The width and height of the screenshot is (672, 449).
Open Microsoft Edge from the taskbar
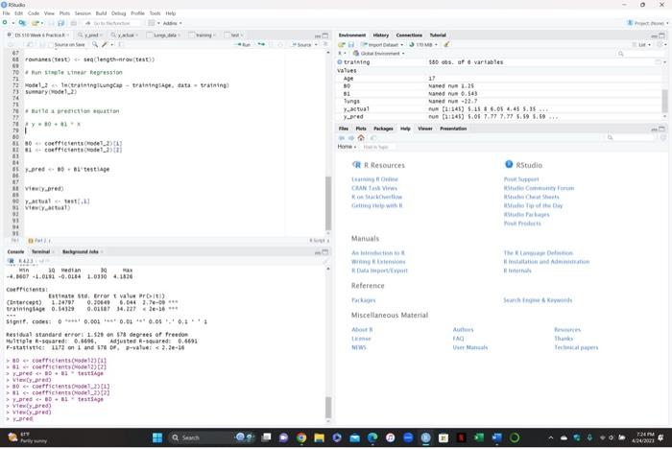372,437
